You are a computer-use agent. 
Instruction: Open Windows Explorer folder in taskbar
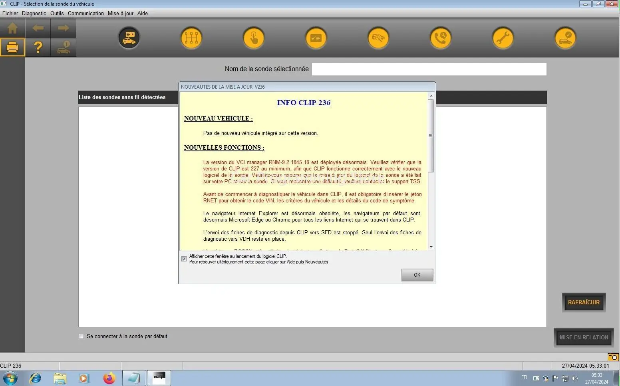tap(60, 378)
